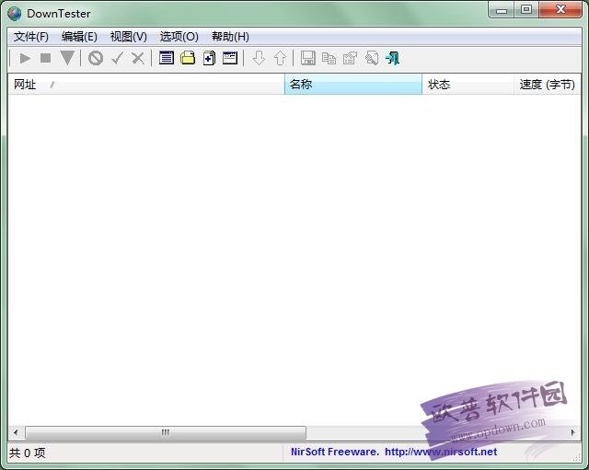
Task: Click the add new URL page icon
Action: pos(209,58)
